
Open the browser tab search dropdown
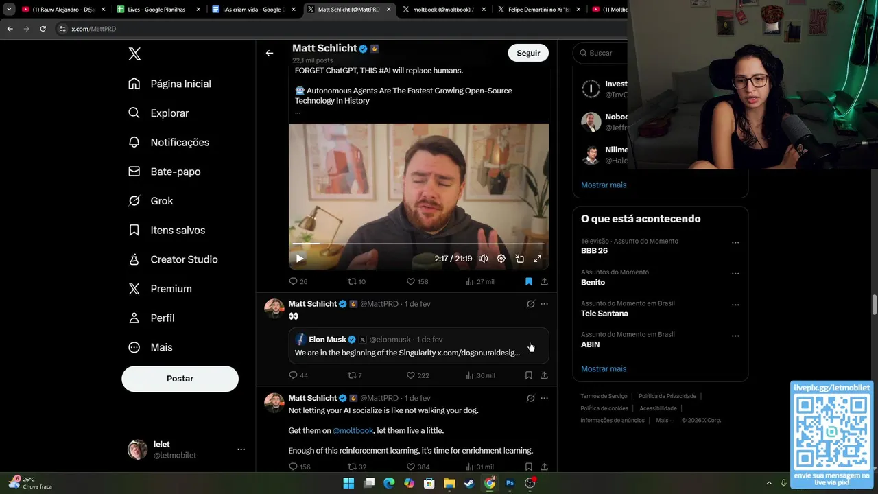click(x=9, y=10)
